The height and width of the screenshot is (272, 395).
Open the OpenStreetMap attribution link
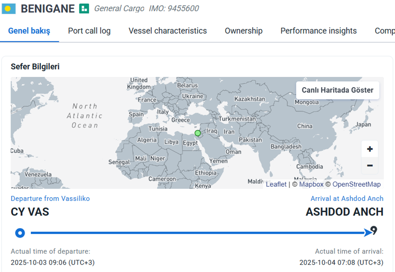(x=356, y=184)
